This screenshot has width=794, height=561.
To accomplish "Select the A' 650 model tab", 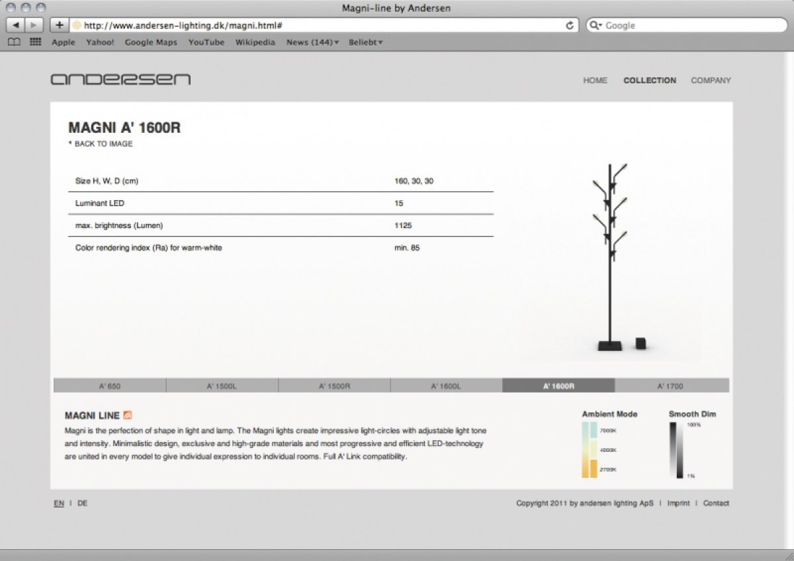I will (110, 386).
